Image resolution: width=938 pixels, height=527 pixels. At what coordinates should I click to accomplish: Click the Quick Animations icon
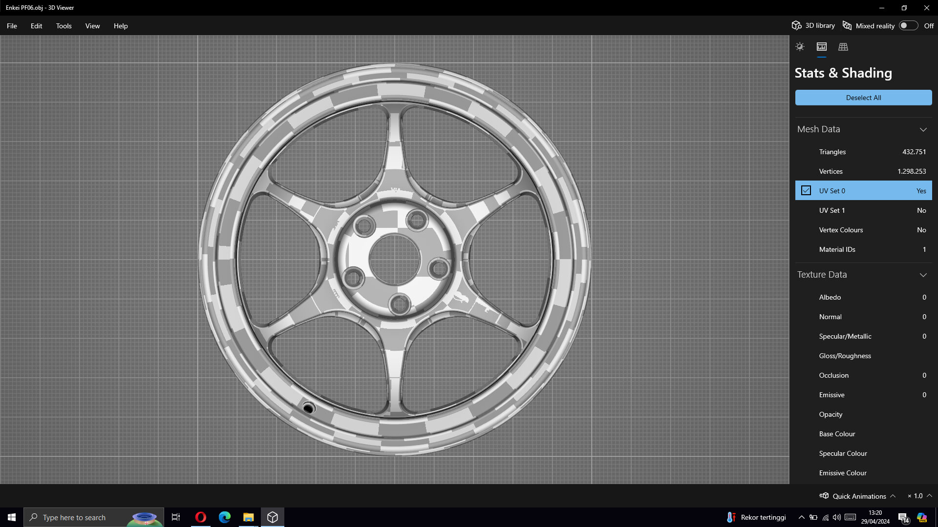pos(824,496)
